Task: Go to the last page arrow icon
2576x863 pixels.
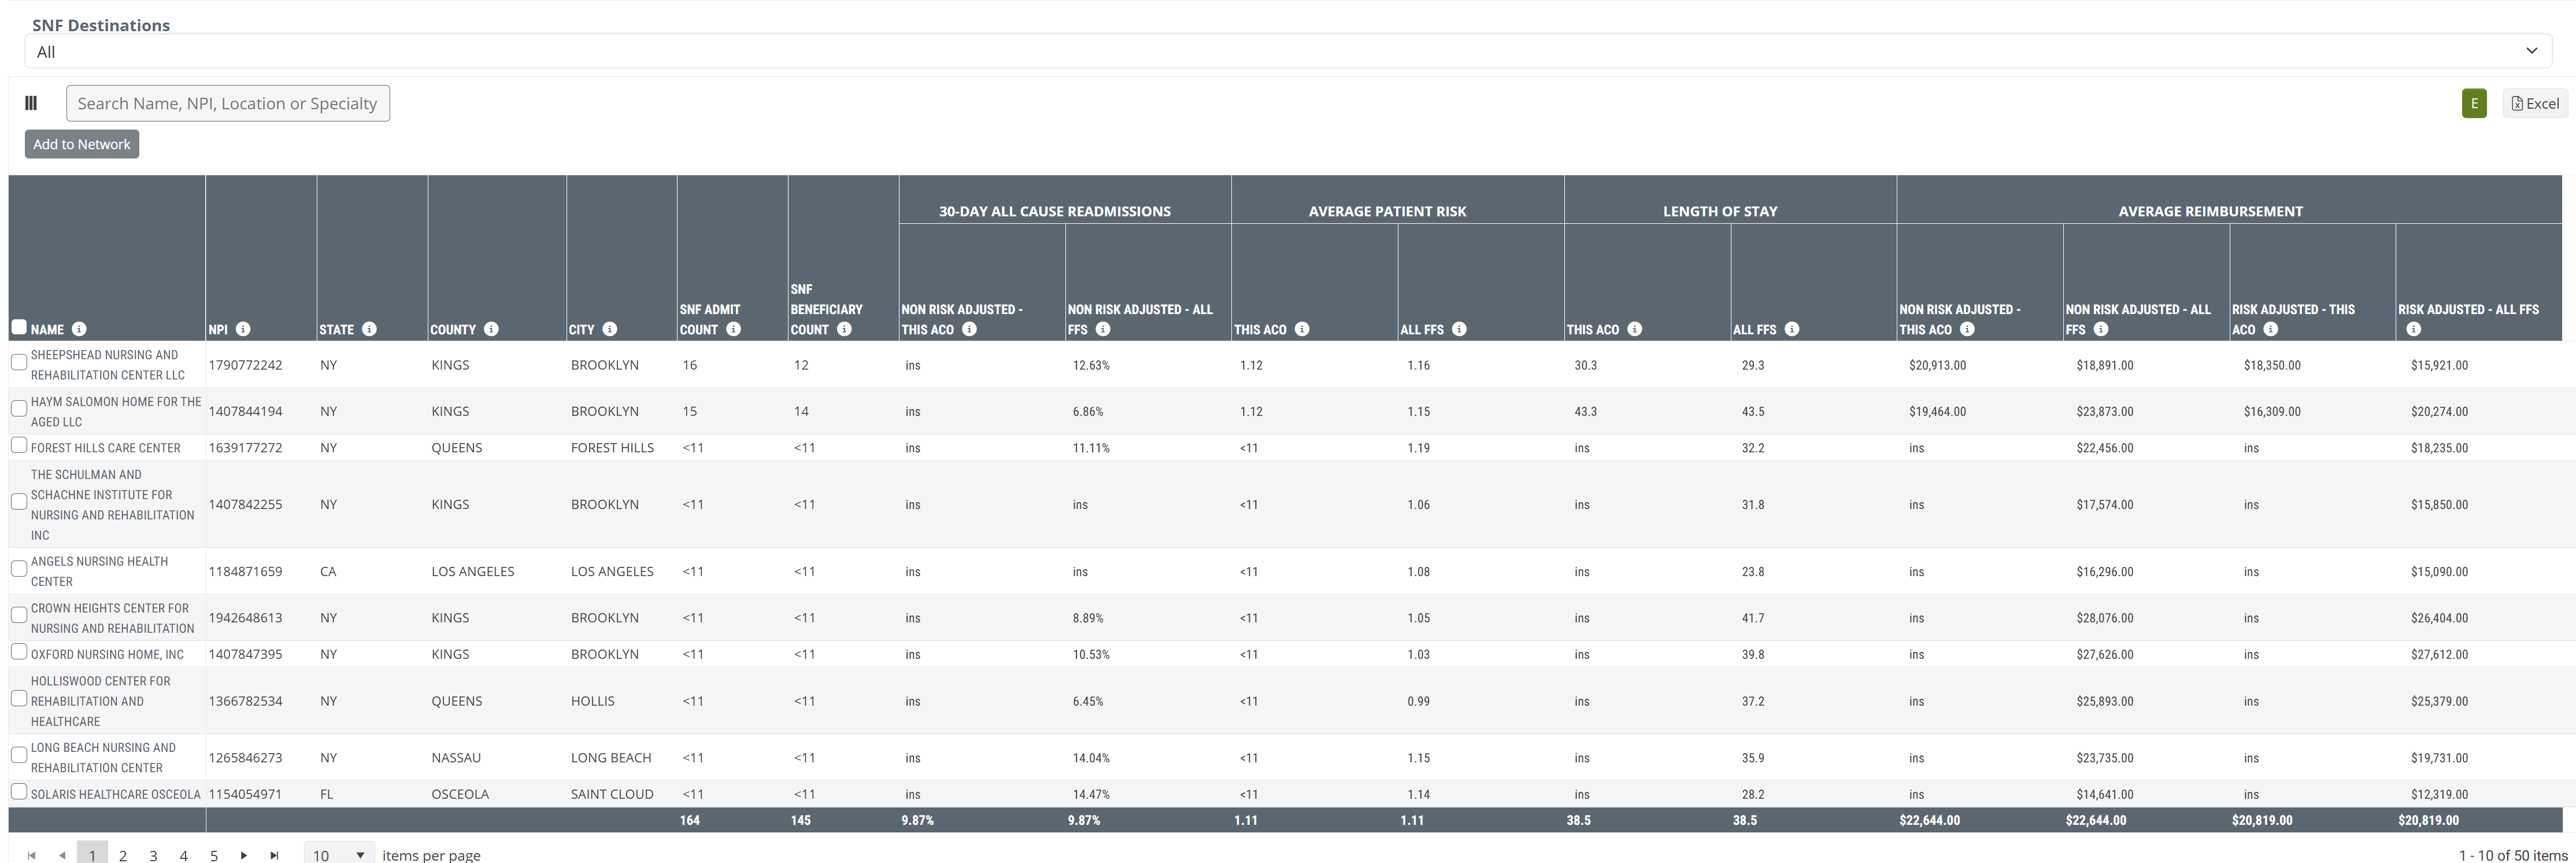Action: pyautogui.click(x=274, y=855)
